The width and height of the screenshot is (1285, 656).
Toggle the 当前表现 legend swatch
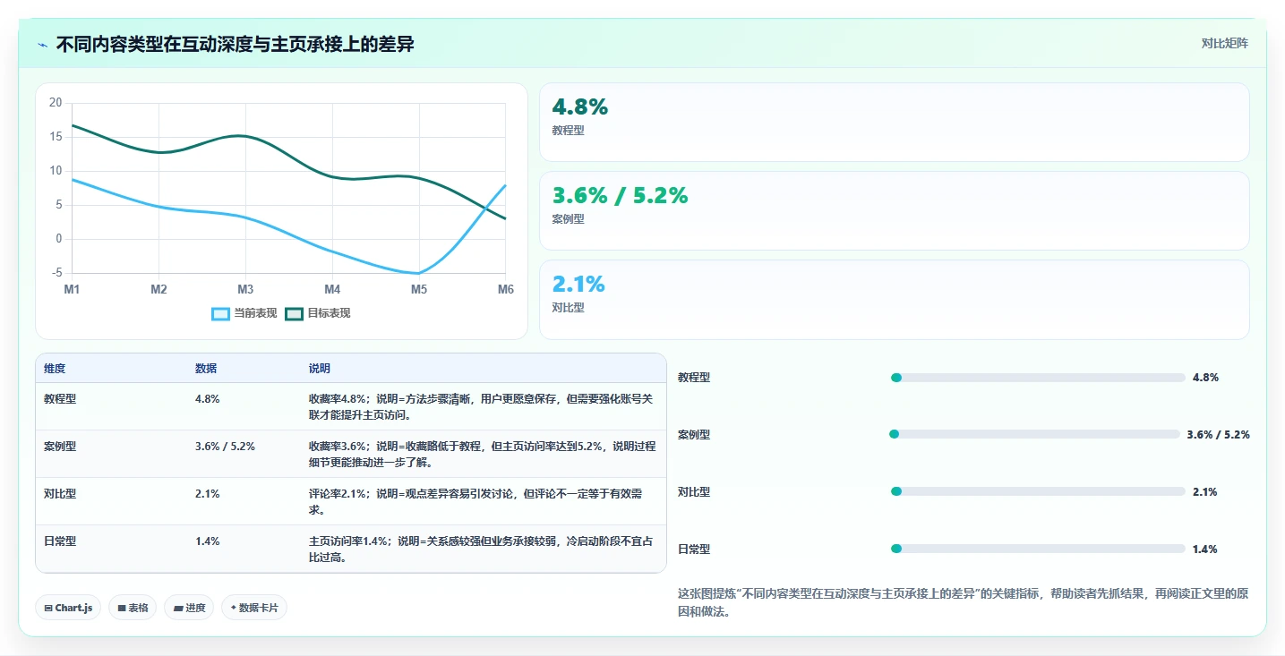tap(220, 313)
